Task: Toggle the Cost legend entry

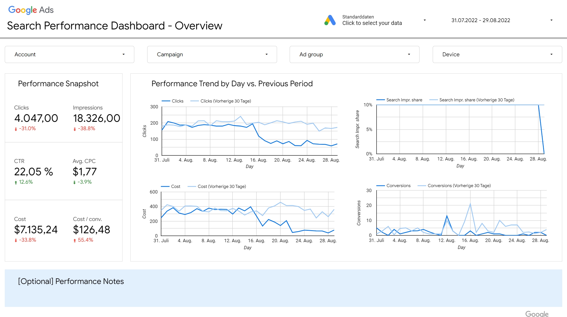Action: tap(176, 187)
